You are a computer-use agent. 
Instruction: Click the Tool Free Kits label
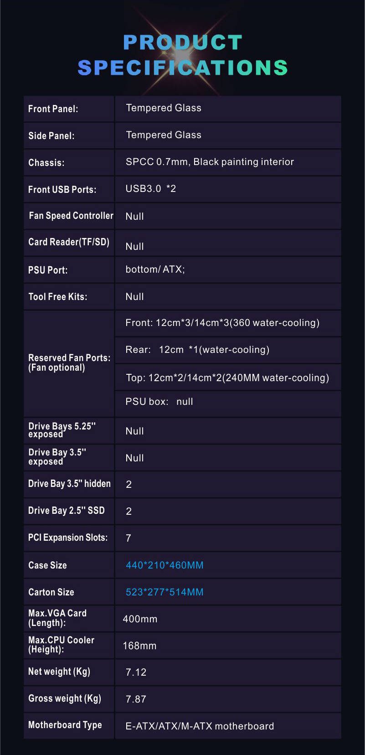tap(58, 297)
